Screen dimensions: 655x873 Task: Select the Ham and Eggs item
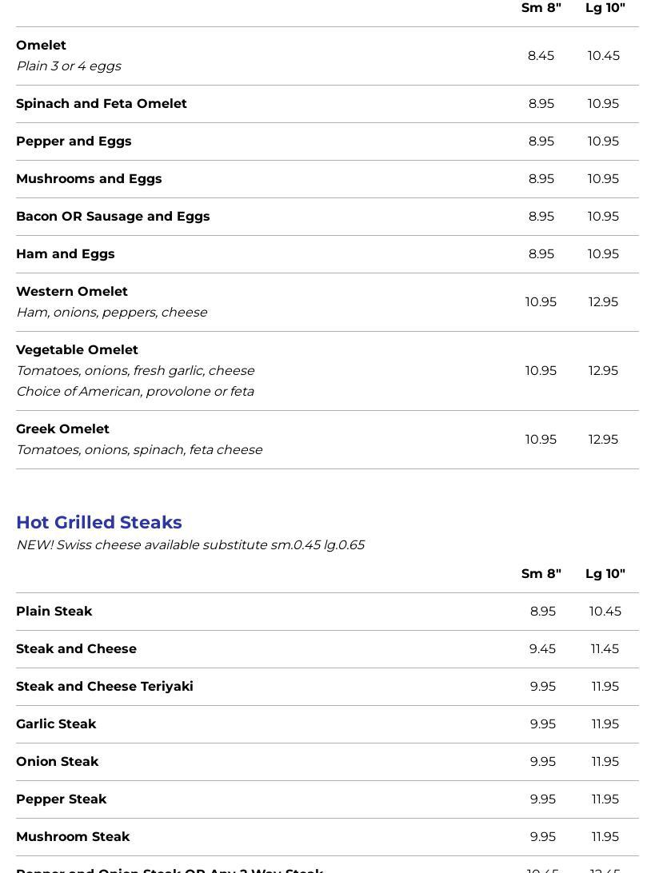click(66, 254)
